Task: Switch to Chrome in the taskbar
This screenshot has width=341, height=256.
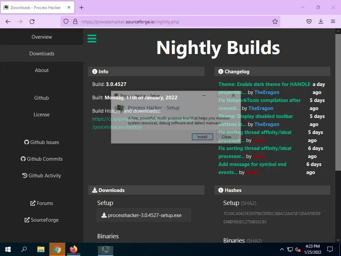Action: (57, 249)
